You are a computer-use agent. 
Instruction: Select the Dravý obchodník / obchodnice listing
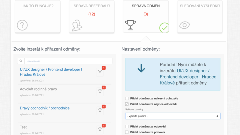point(45,108)
